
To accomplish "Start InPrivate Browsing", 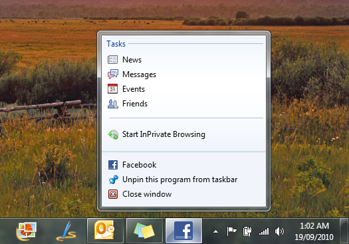I will (183, 134).
